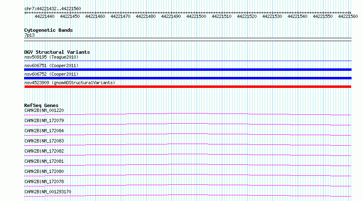Screen dimensions: 363x201
Task: Click ruler position 44221500
Action: 196,16
